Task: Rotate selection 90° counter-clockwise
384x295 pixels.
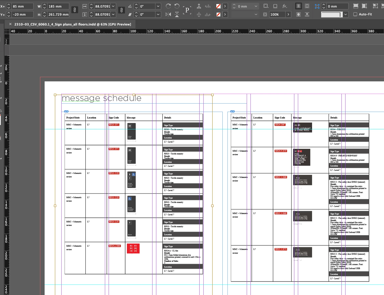Action: (x=177, y=6)
